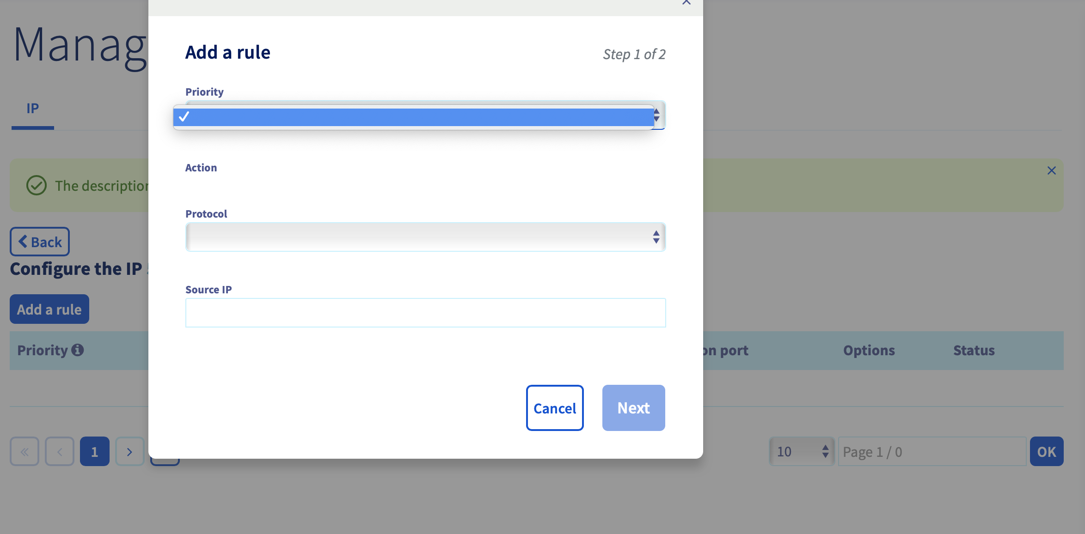This screenshot has width=1085, height=534.
Task: Switch to the IP tab
Action: tap(33, 109)
